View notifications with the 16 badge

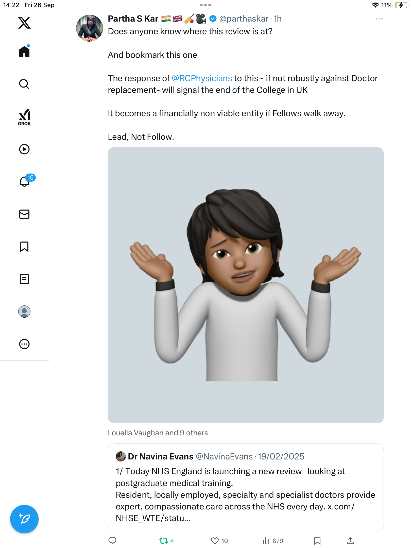coord(25,182)
